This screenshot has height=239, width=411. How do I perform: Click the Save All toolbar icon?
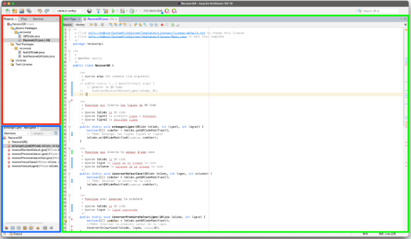pos(29,11)
